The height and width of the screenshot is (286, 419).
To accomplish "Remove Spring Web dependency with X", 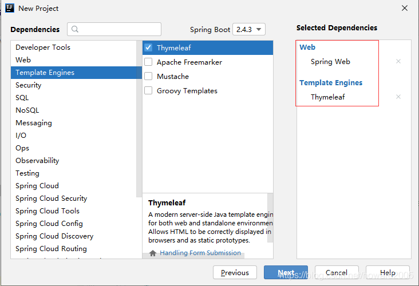I will [x=398, y=61].
